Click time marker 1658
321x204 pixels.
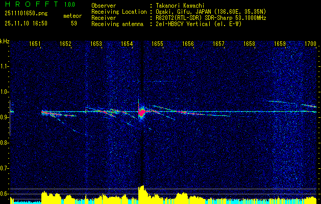[250, 43]
